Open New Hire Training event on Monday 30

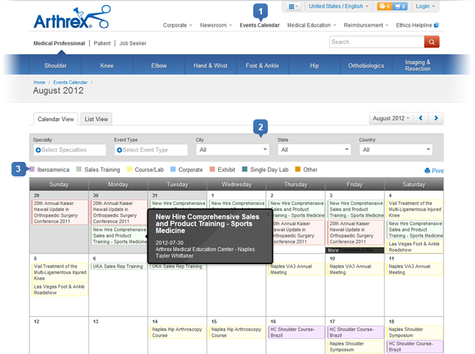(x=119, y=235)
